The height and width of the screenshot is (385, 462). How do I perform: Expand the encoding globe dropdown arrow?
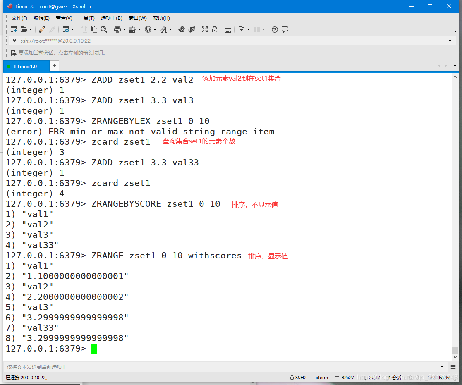(155, 30)
